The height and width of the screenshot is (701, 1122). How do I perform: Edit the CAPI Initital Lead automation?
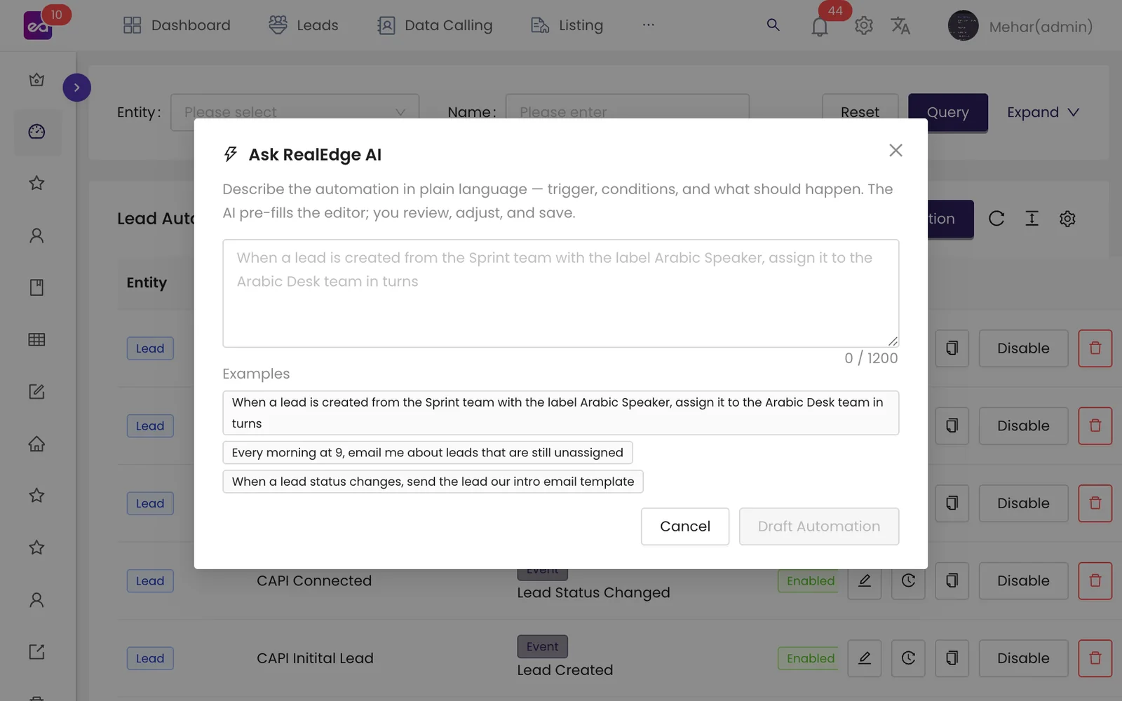865,658
